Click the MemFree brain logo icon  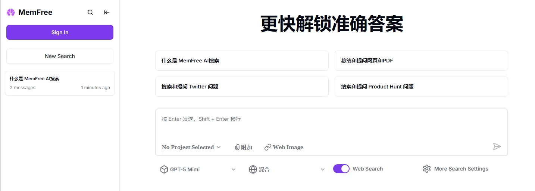11,12
